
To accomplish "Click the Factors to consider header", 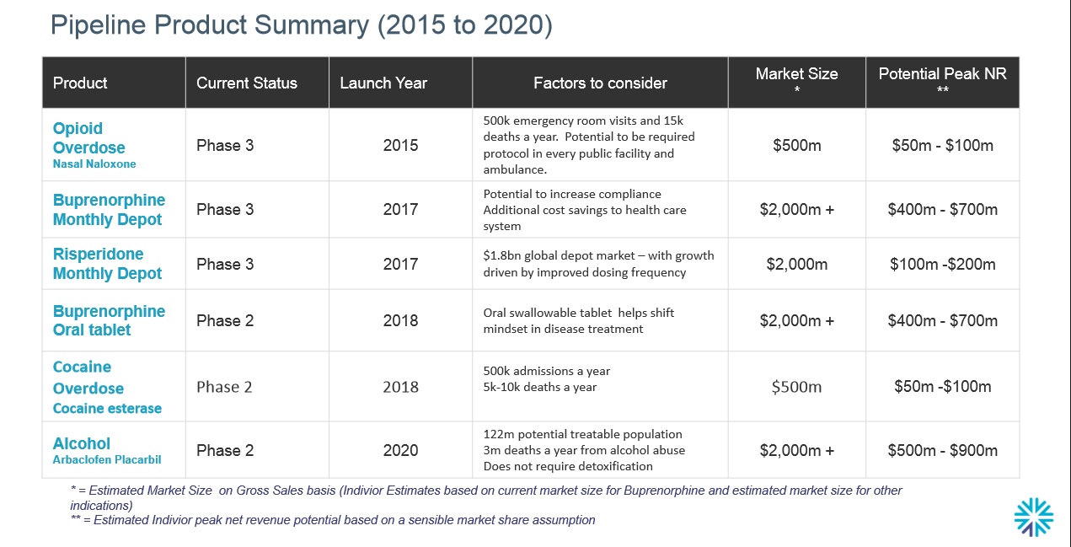I will [x=600, y=83].
